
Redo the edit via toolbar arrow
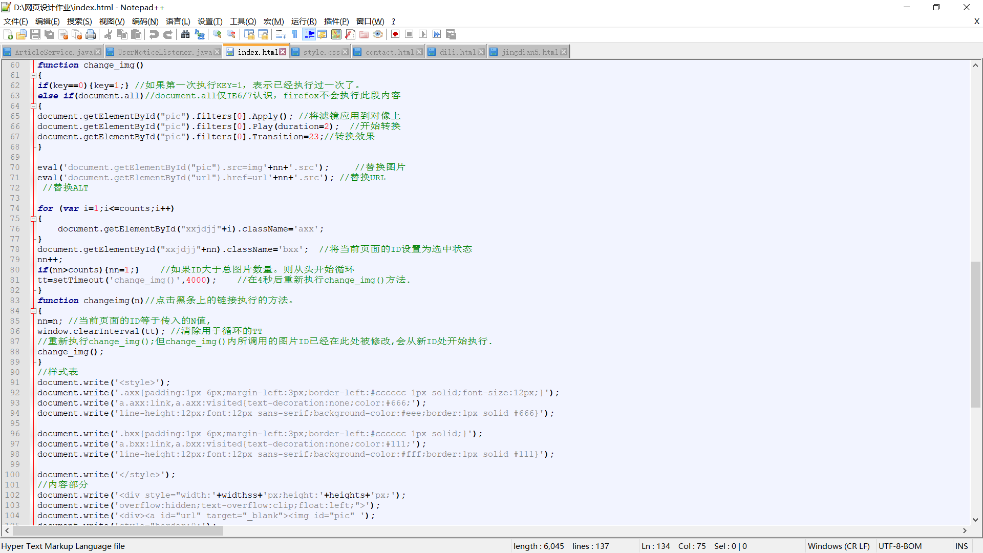(168, 34)
